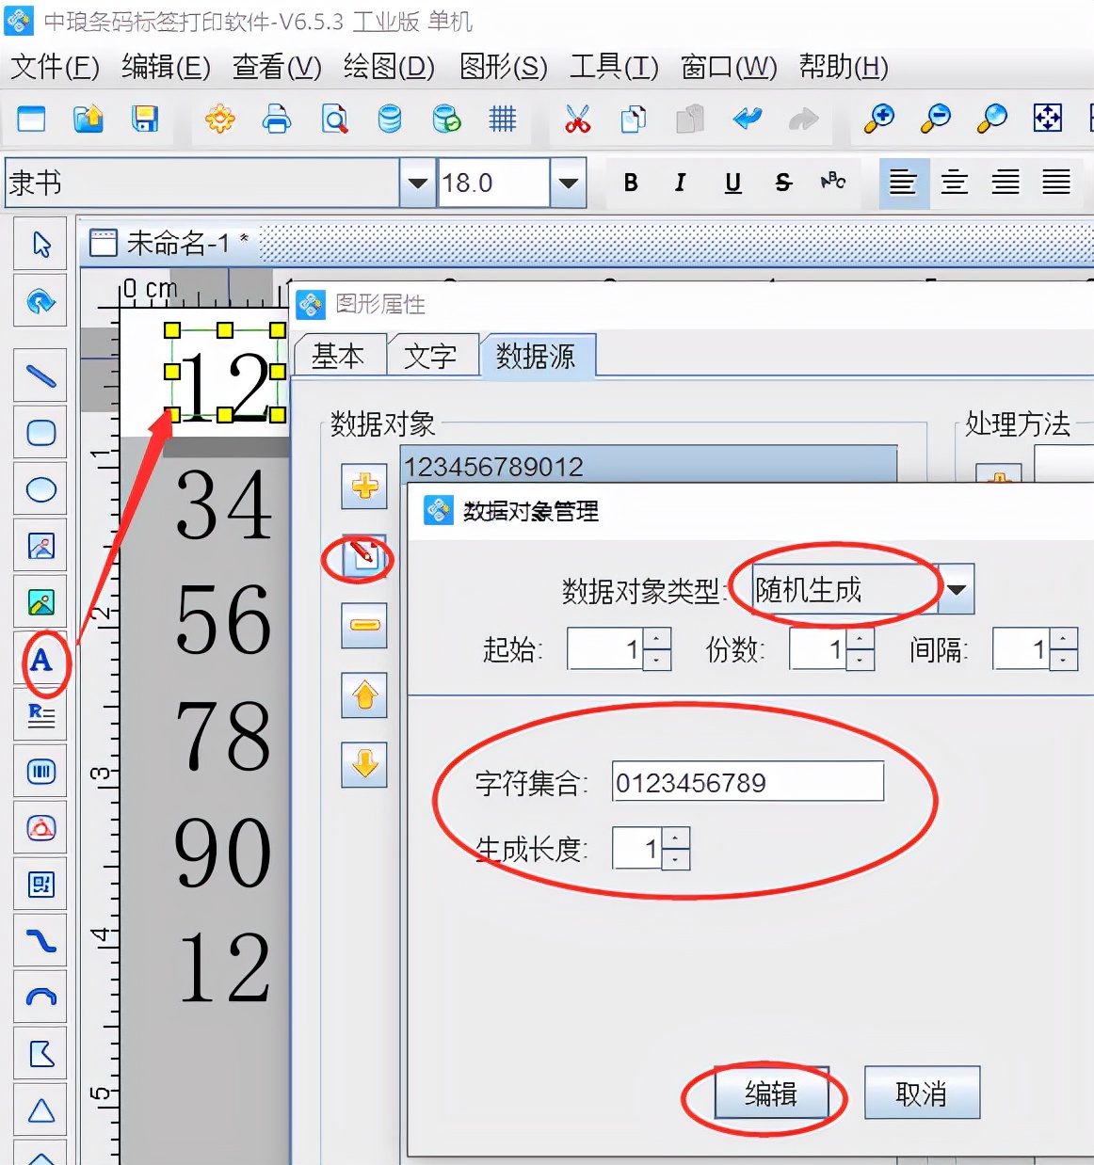
Task: Click the 取消 button to cancel
Action: (921, 1093)
